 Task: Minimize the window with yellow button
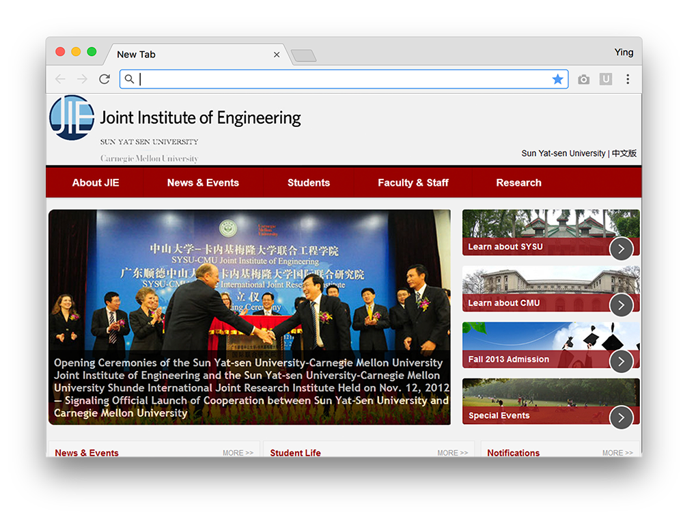76,51
